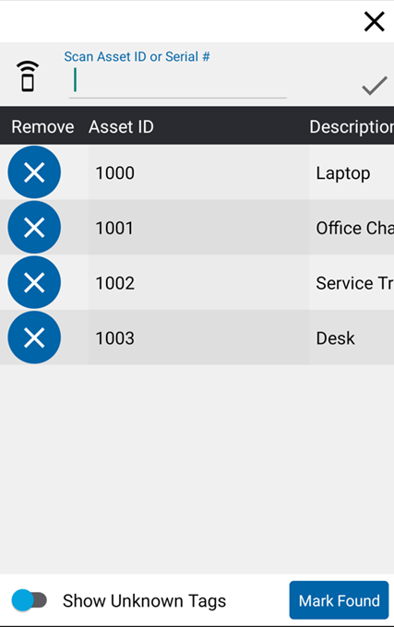Tap the RFID scanner icon
The image size is (394, 627).
(28, 77)
